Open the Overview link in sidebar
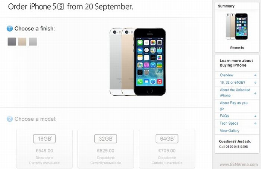The image size is (261, 169). pos(226,75)
